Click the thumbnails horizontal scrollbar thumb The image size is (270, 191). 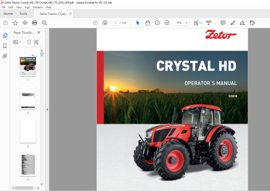(x=24, y=188)
